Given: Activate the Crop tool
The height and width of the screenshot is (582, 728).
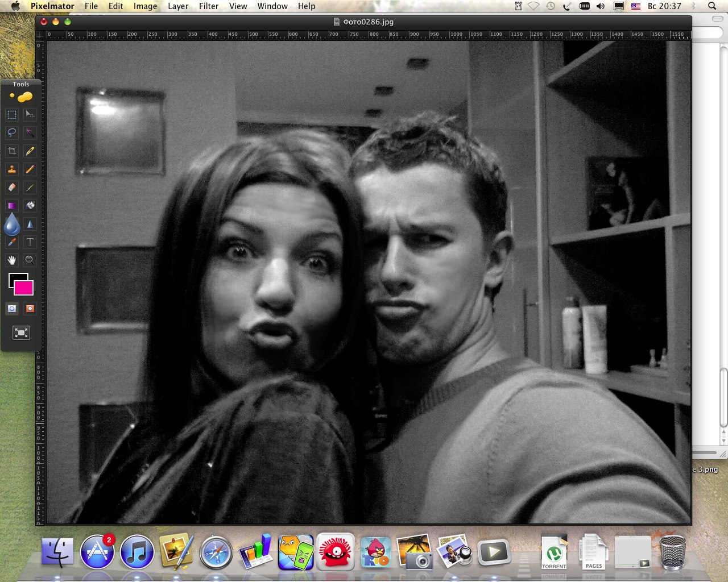Looking at the screenshot, I should 12,151.
